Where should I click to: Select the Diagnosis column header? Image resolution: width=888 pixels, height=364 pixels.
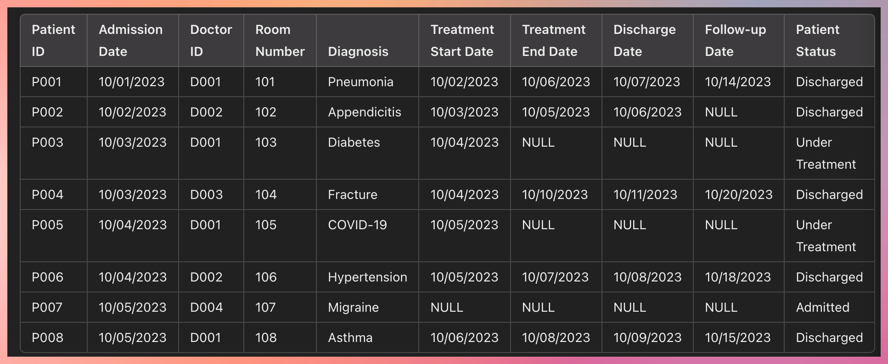tap(358, 51)
